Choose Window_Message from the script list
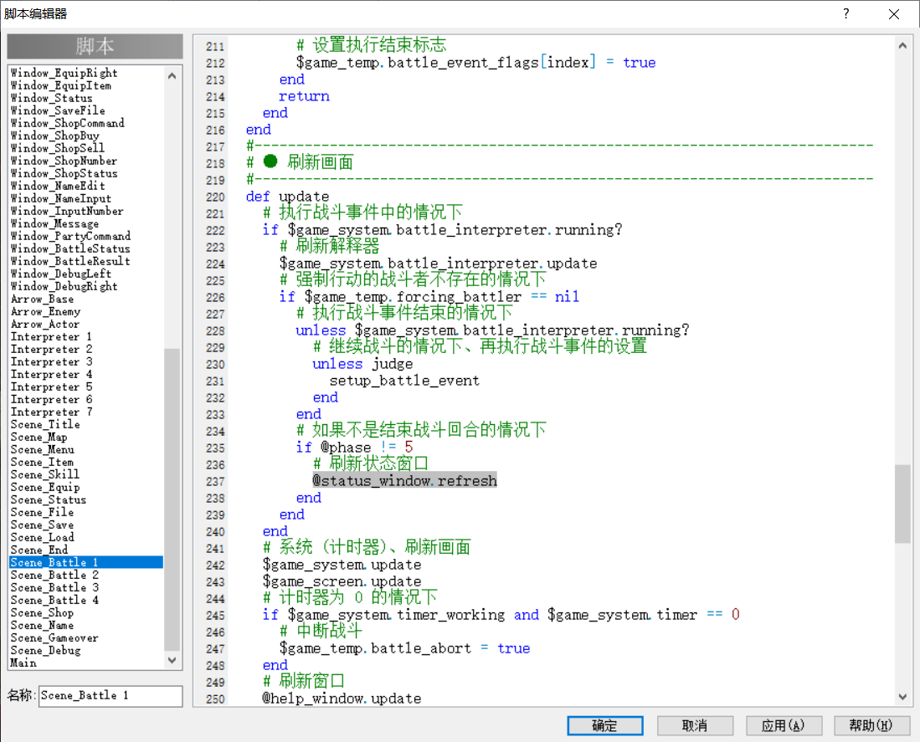 pos(86,224)
